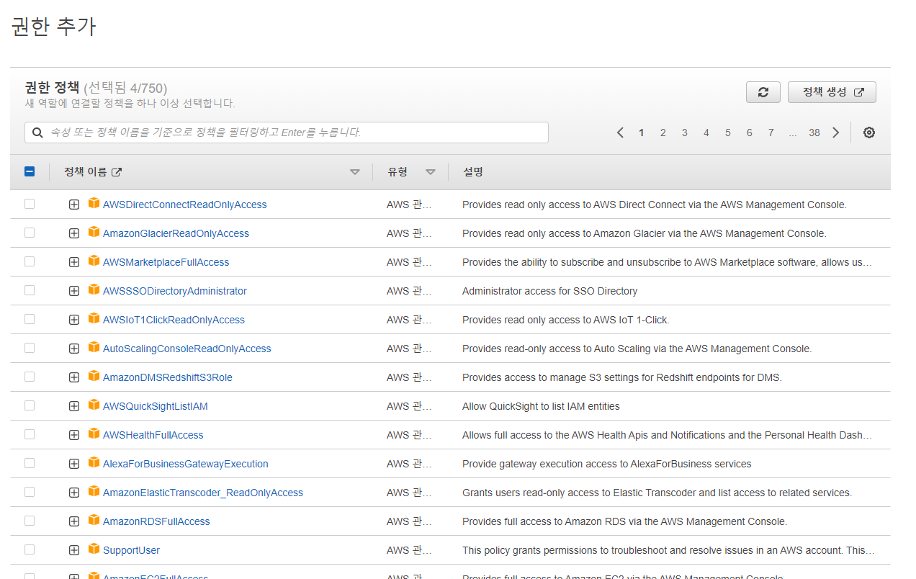Screen dimensions: 916x579
Task: Expand AWSSSODirectoryAdministrator policy details
Action: tap(74, 291)
